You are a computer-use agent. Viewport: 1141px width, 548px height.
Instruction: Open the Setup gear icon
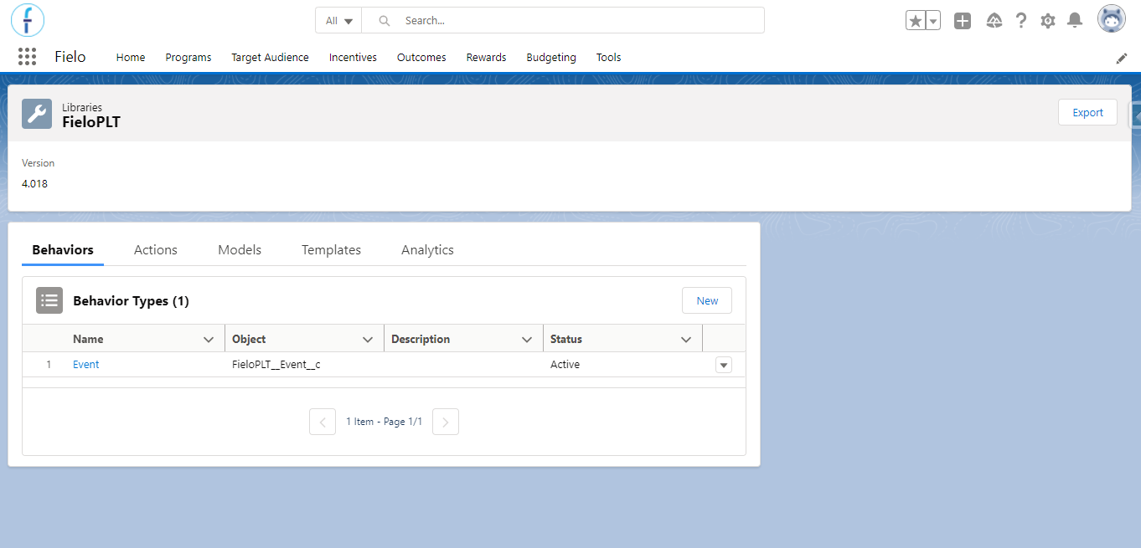pos(1048,21)
